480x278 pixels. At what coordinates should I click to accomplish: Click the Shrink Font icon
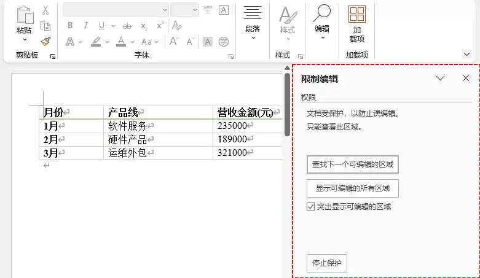[x=191, y=41]
